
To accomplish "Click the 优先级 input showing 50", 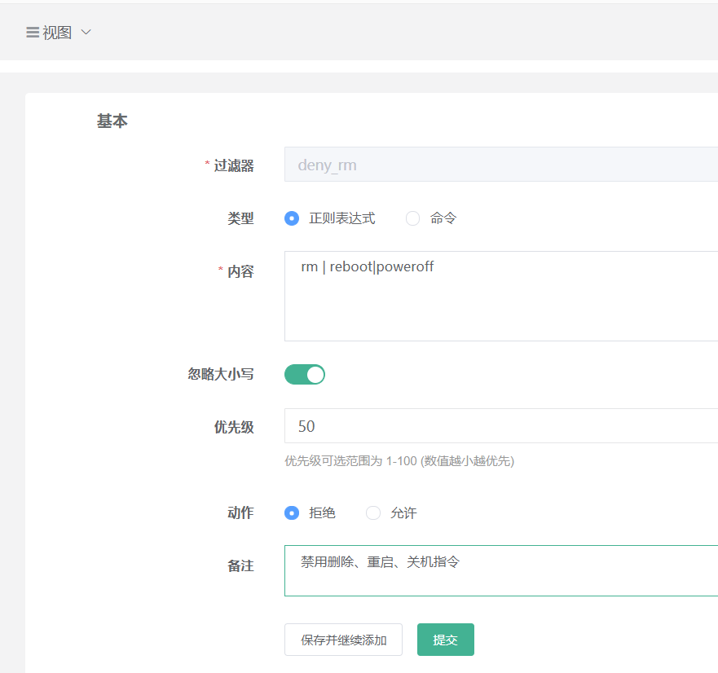I will (x=501, y=426).
